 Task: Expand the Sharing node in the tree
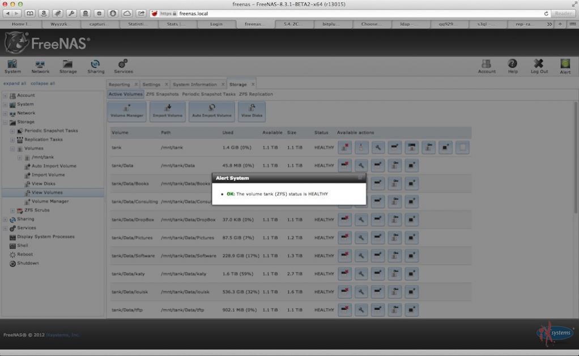click(x=5, y=219)
